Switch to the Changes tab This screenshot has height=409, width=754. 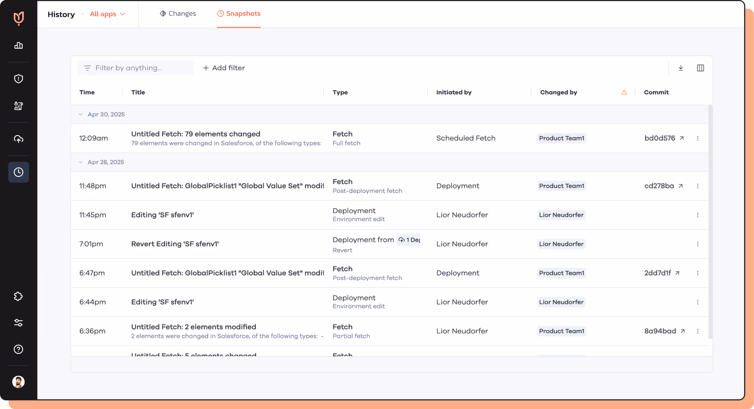point(178,14)
